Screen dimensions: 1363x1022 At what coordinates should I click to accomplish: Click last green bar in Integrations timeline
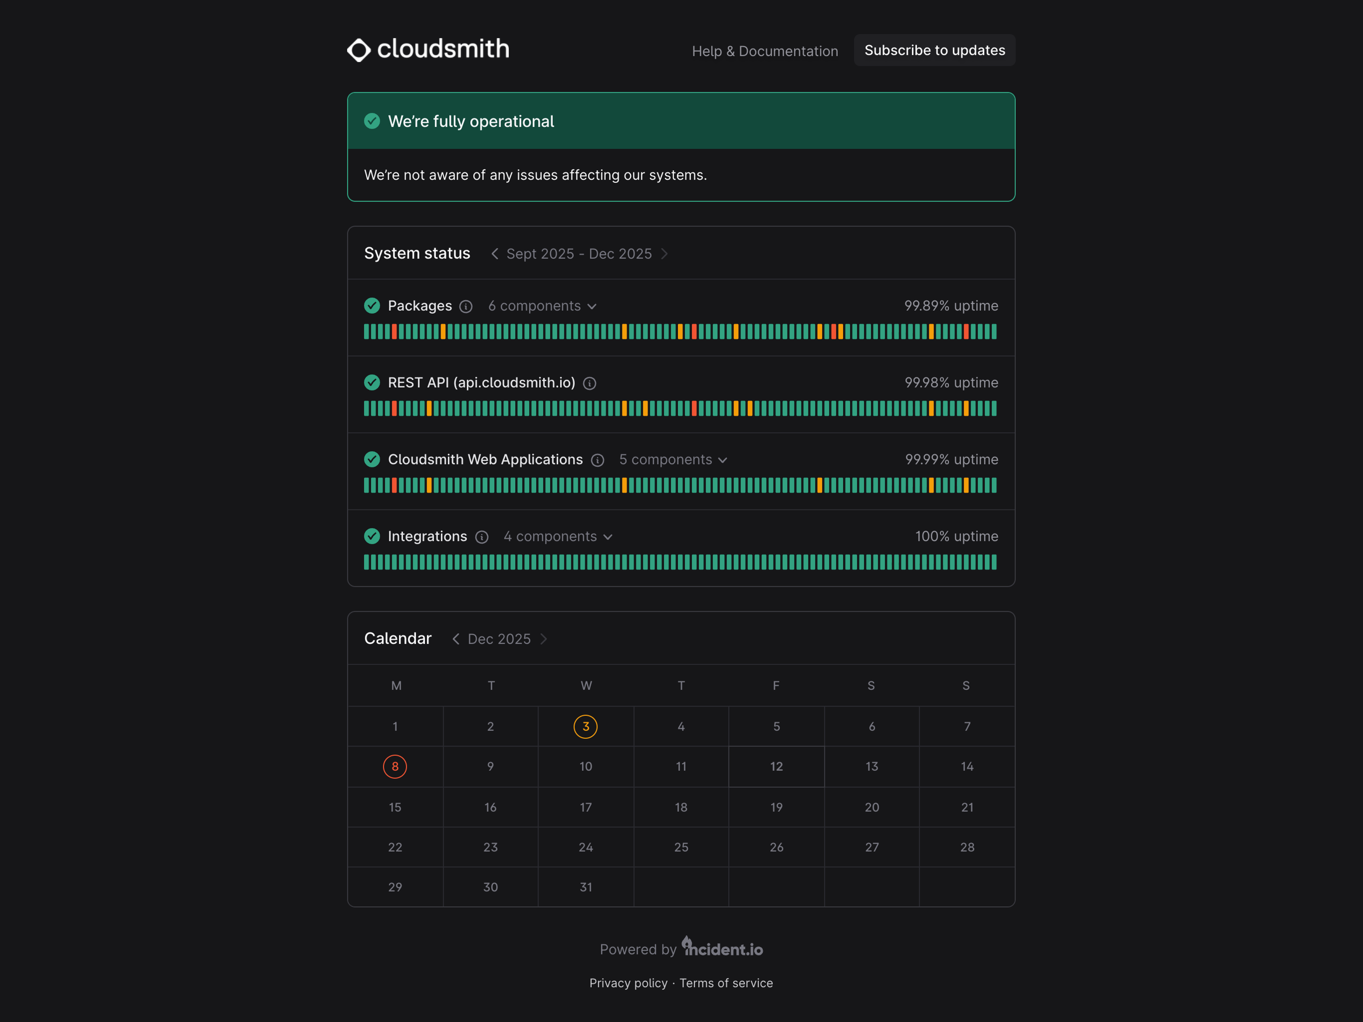[x=994, y=562]
